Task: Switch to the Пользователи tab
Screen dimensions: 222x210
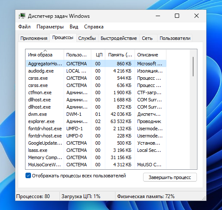Action: point(175,38)
